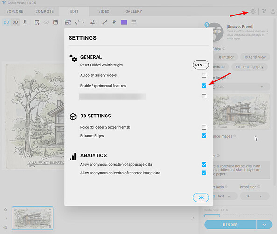Toggle the Is Aerial View chip
This screenshot has height=234, width=277.
point(255,57)
